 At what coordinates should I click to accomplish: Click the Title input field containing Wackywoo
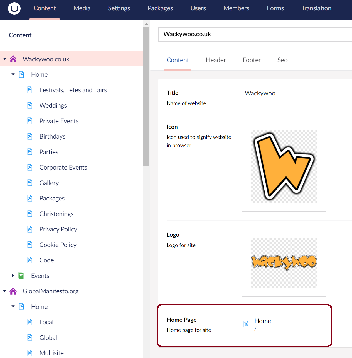[297, 93]
